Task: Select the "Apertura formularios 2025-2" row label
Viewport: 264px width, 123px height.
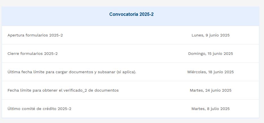Action: coord(35,35)
